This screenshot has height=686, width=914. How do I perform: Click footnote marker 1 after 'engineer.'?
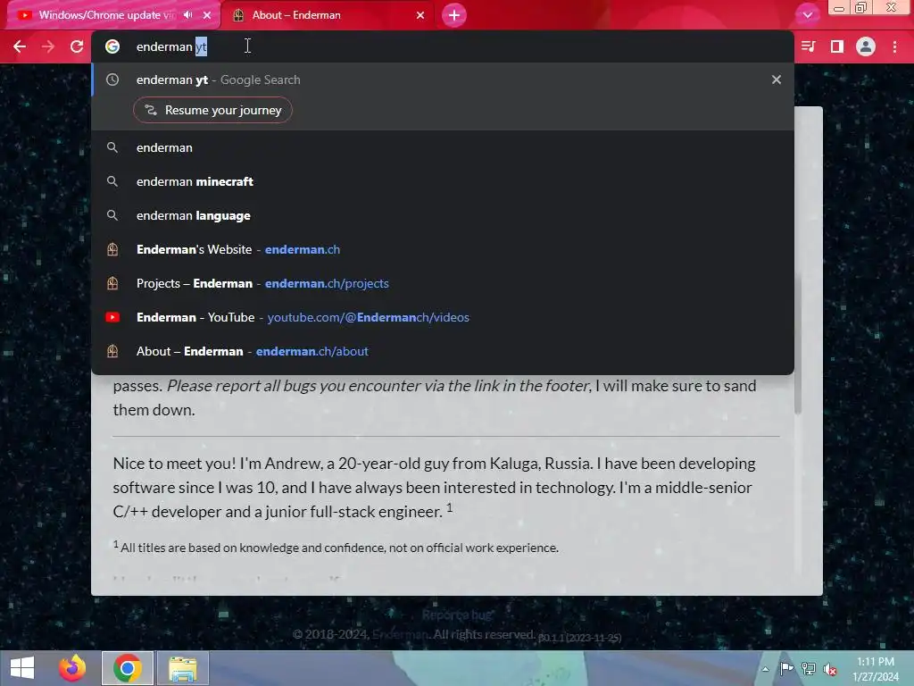click(450, 507)
